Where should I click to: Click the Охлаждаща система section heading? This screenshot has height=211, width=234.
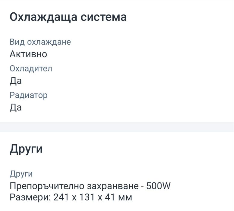coord(68,17)
